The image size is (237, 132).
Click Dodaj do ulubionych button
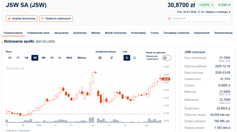point(56,18)
